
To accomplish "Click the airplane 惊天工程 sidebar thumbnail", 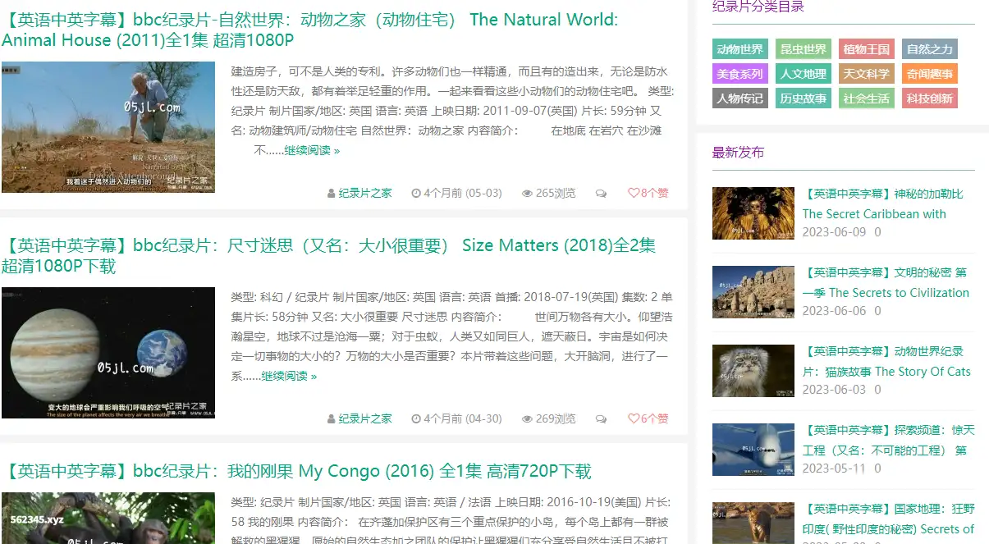I will tap(753, 450).
